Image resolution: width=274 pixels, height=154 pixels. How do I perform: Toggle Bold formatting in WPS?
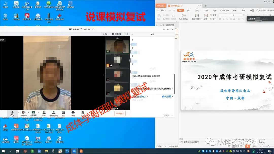pyautogui.click(x=220, y=19)
